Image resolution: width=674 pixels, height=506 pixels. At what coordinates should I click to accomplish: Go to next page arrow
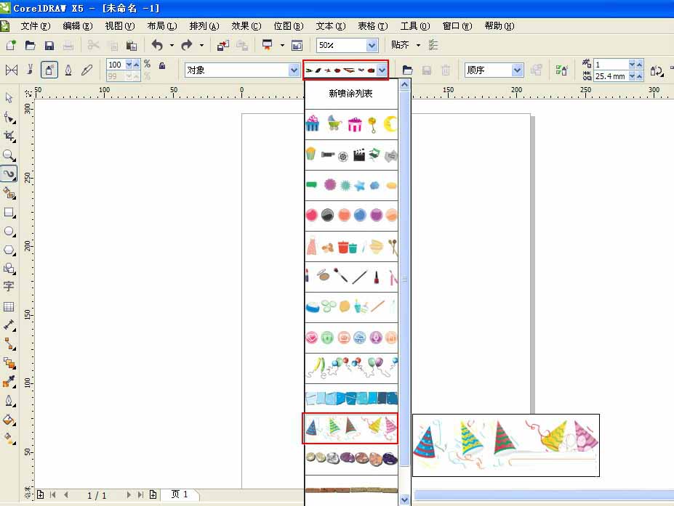[x=129, y=495]
